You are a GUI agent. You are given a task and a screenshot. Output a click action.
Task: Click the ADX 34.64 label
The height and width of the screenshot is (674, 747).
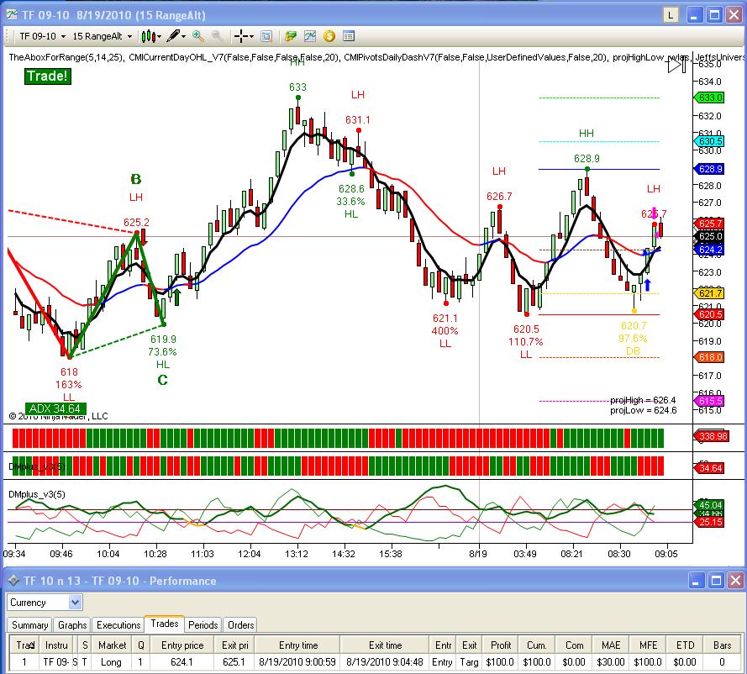pyautogui.click(x=55, y=408)
